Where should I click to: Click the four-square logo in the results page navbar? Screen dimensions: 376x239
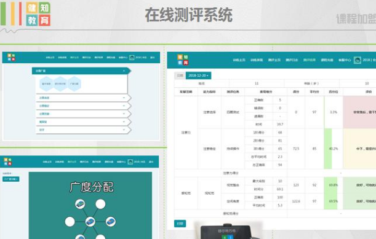pos(183,60)
